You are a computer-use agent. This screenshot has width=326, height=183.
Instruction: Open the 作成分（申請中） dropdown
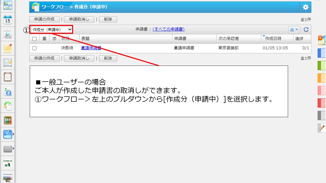tap(51, 29)
